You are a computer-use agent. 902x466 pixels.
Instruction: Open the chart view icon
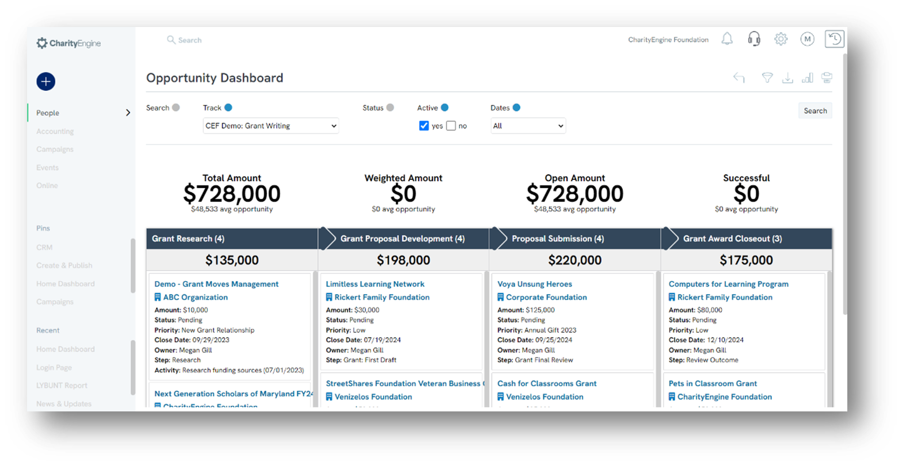[x=807, y=78]
